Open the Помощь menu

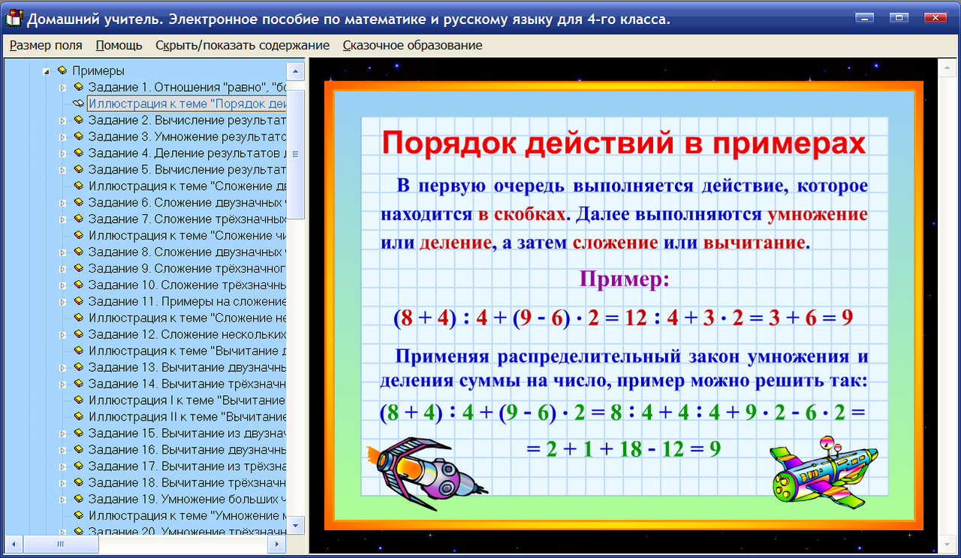(x=119, y=45)
